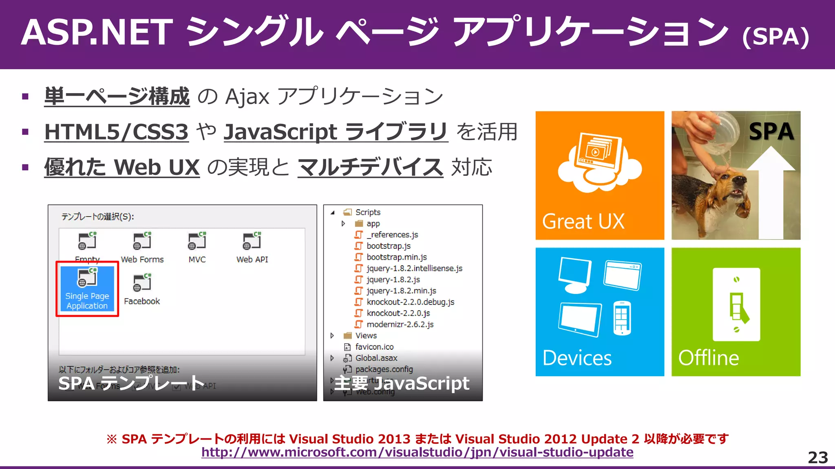Select the Empty project template icon
Viewport: 835px width, 469px height.
tap(87, 241)
